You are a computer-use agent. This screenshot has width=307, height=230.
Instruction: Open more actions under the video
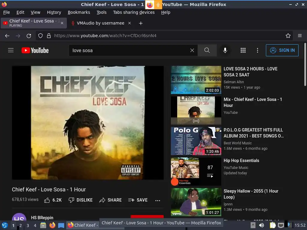158,200
